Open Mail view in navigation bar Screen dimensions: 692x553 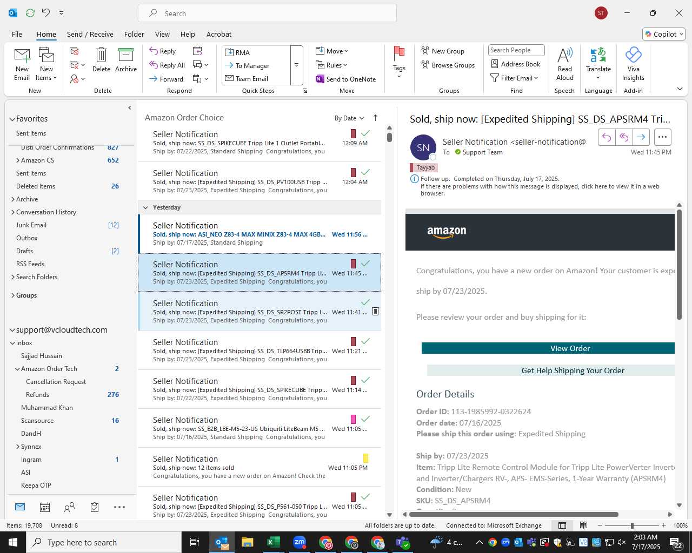tap(20, 507)
